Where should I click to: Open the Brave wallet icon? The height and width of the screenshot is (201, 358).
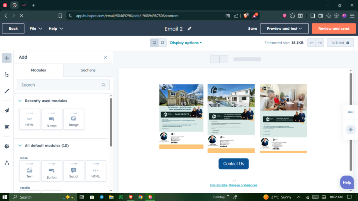point(321,16)
